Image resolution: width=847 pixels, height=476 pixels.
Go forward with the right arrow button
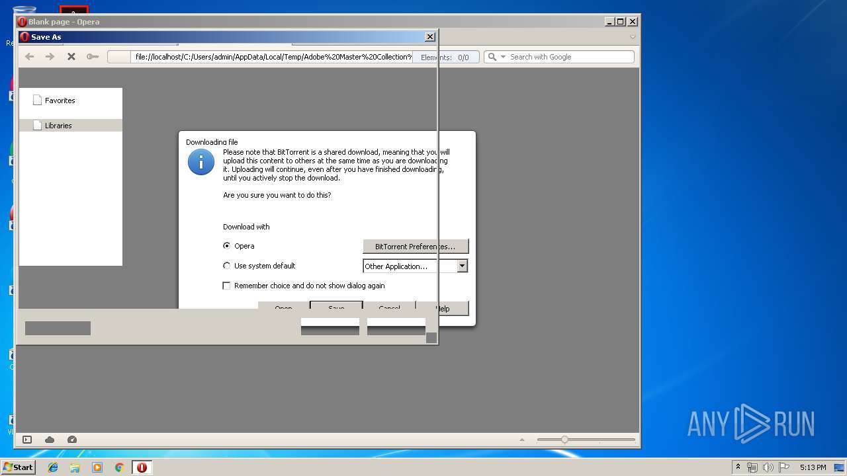[x=50, y=57]
